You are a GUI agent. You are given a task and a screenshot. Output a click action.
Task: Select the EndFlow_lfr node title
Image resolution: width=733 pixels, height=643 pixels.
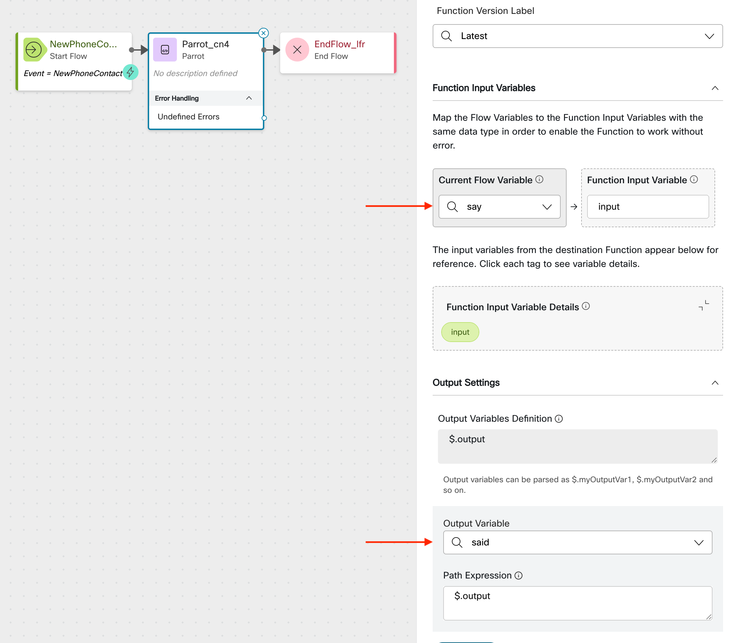pos(339,44)
